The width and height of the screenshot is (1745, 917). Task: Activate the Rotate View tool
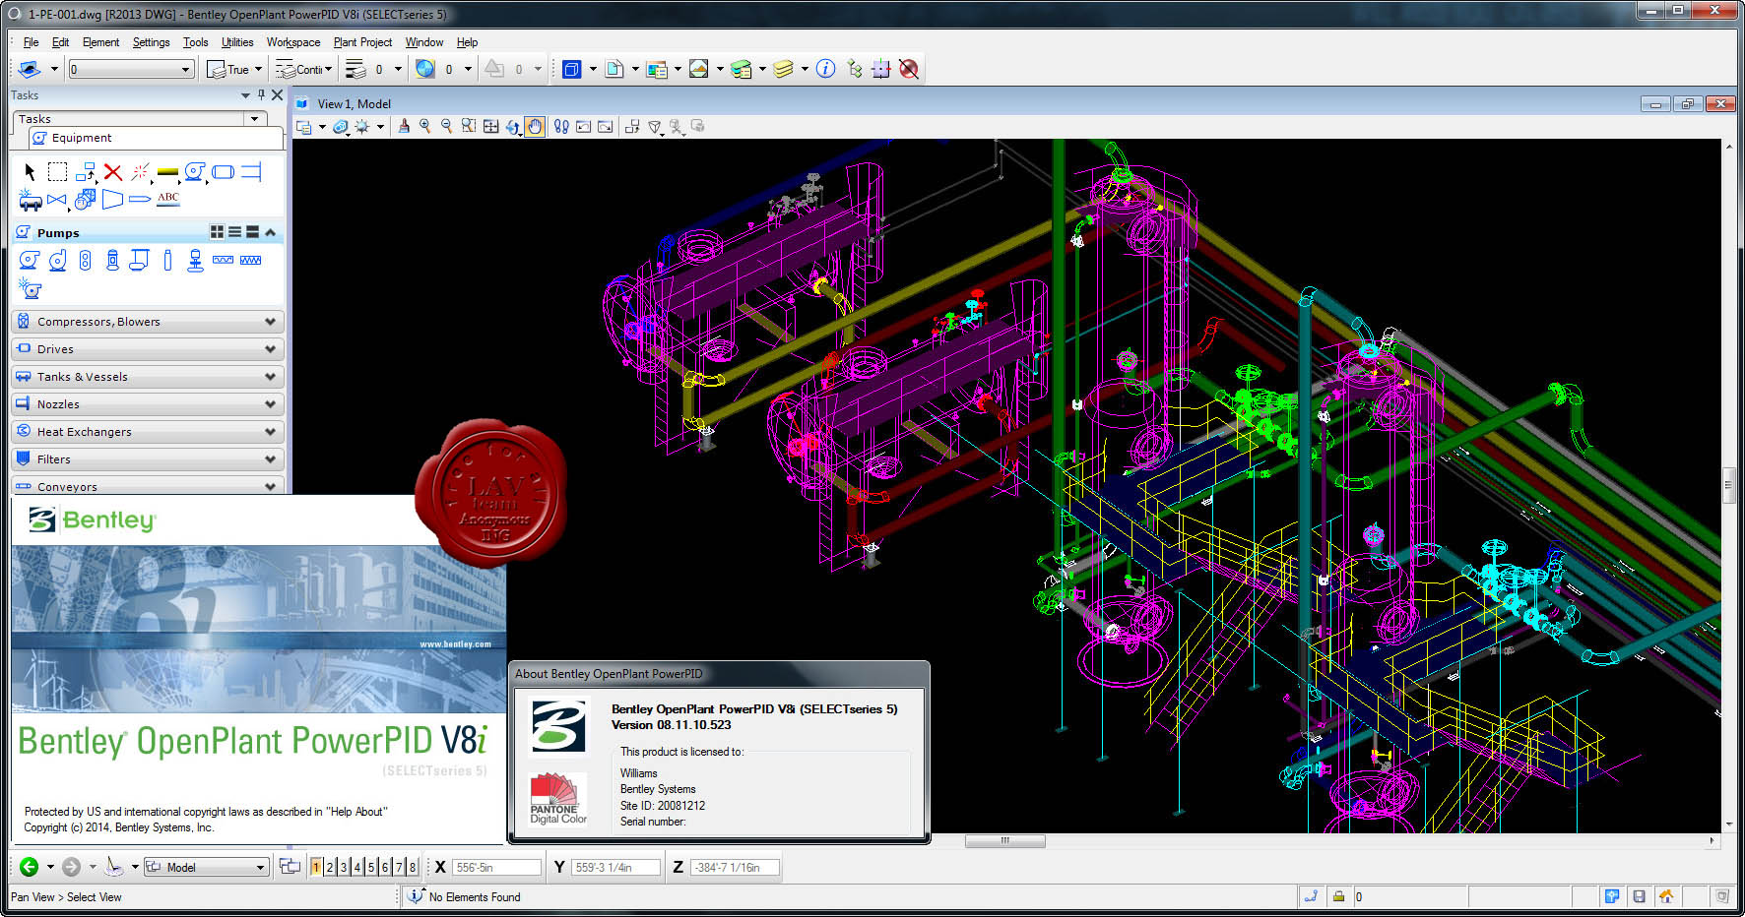[512, 127]
